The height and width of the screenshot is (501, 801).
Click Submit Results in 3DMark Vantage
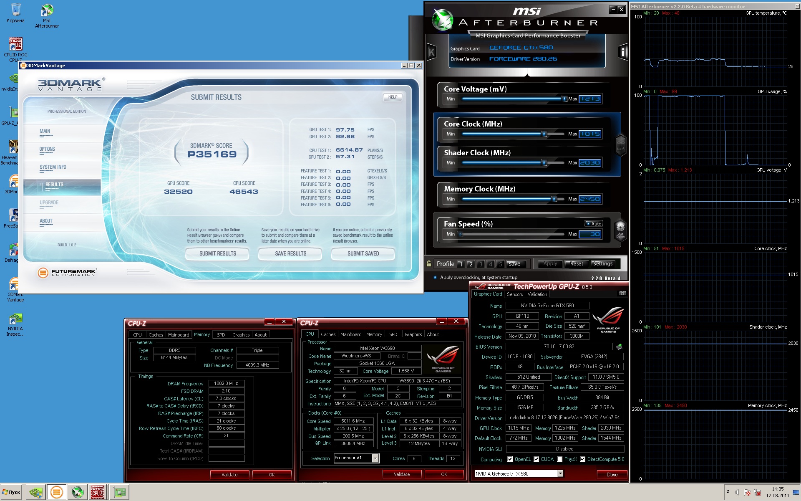point(217,253)
